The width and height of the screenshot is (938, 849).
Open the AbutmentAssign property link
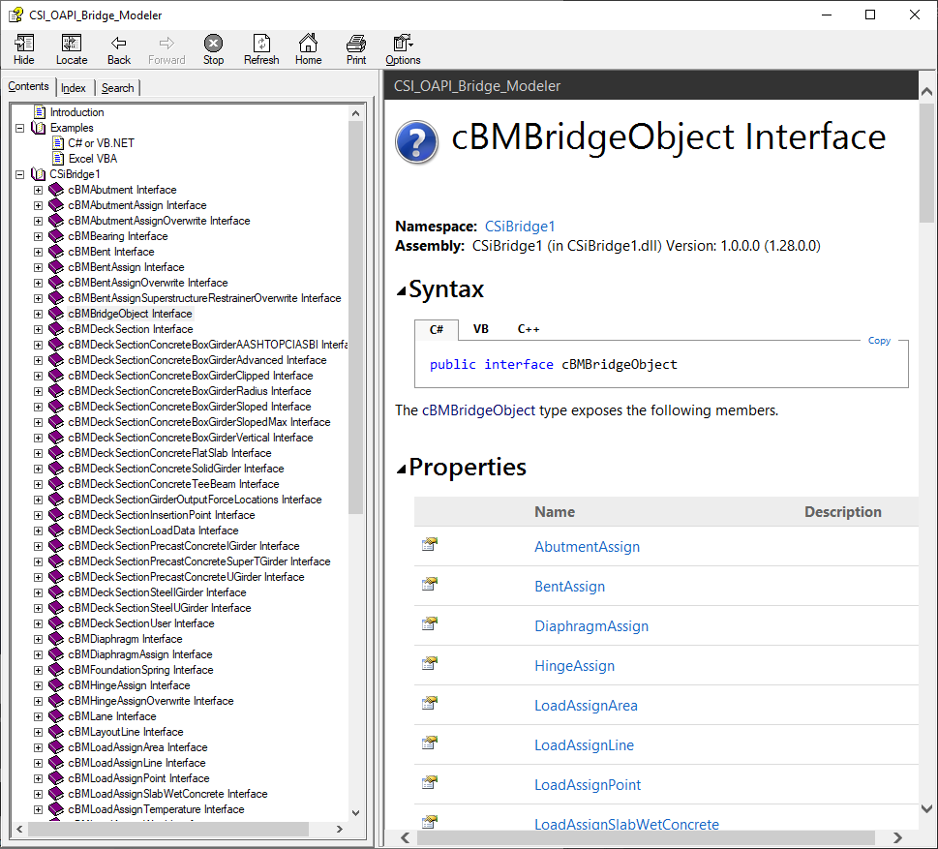(x=587, y=547)
